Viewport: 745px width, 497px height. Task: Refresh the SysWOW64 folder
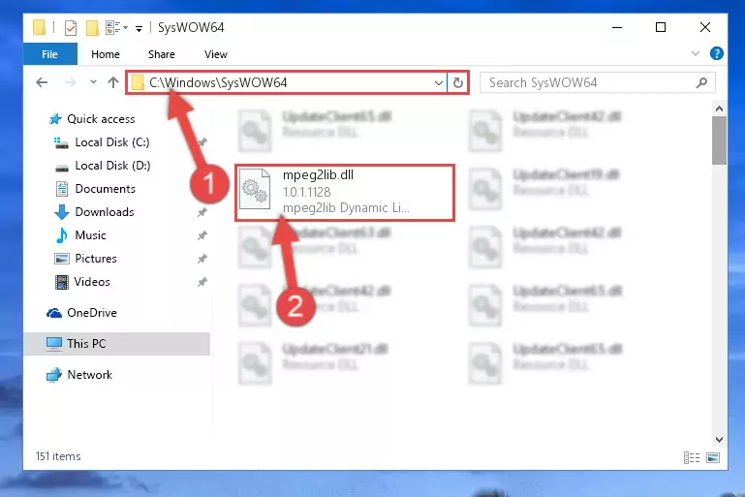click(458, 82)
